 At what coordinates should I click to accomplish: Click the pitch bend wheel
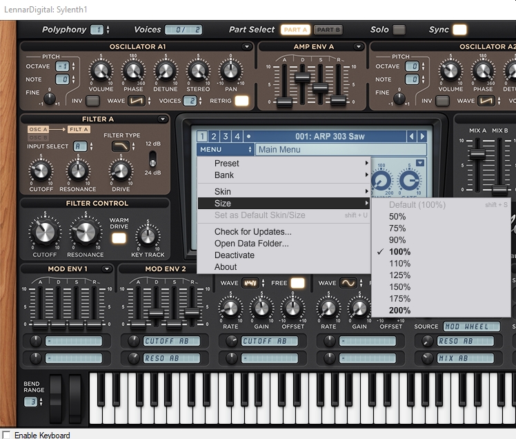point(56,398)
